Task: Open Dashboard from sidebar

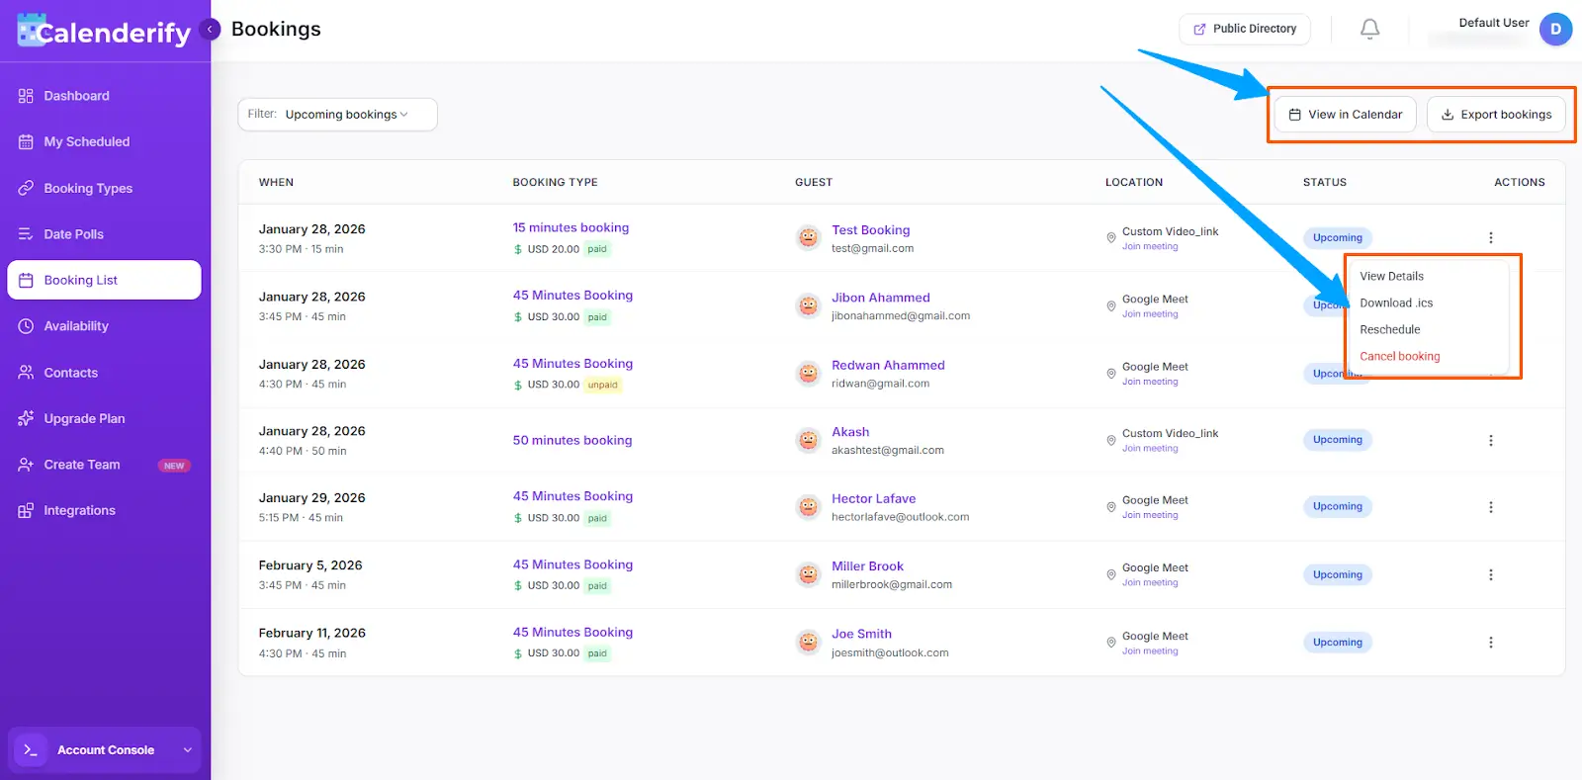Action: 105,96
